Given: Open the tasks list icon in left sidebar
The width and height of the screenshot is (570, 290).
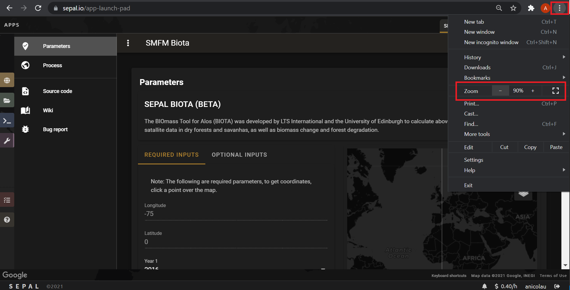Looking at the screenshot, I should coord(7,200).
